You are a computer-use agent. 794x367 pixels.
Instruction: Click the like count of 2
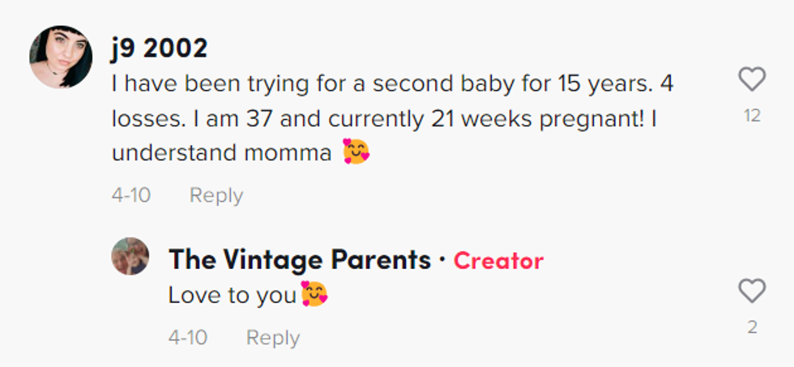pos(752,327)
